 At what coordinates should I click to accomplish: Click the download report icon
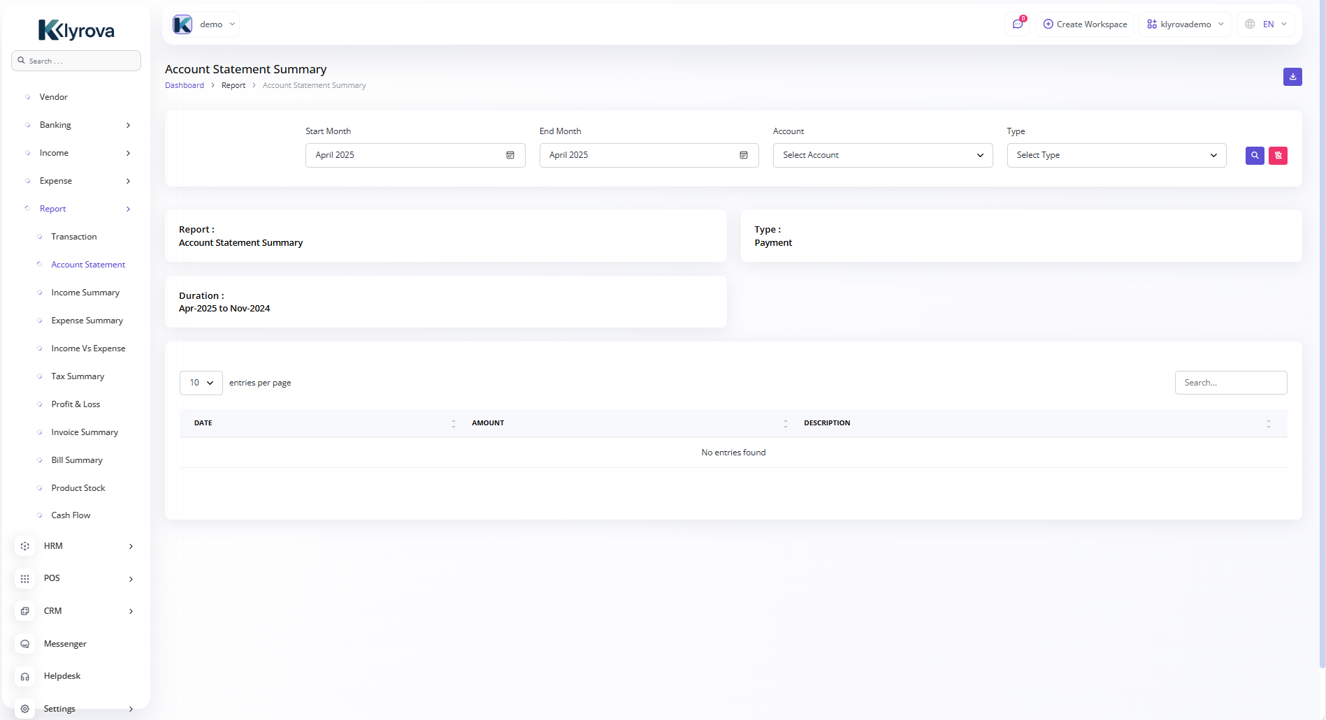[1292, 77]
